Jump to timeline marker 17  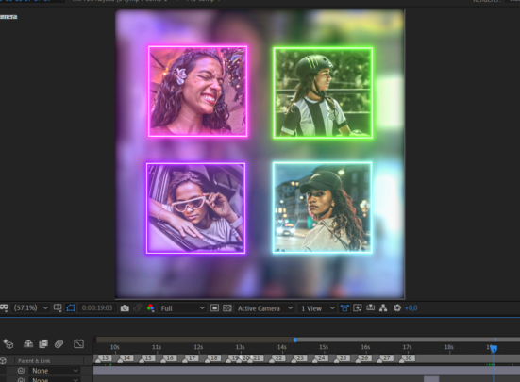(x=190, y=358)
